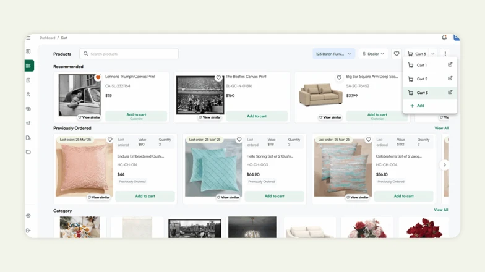Open the chandelier category thumbnail
Image resolution: width=485 pixels, height=272 pixels.
point(252,227)
